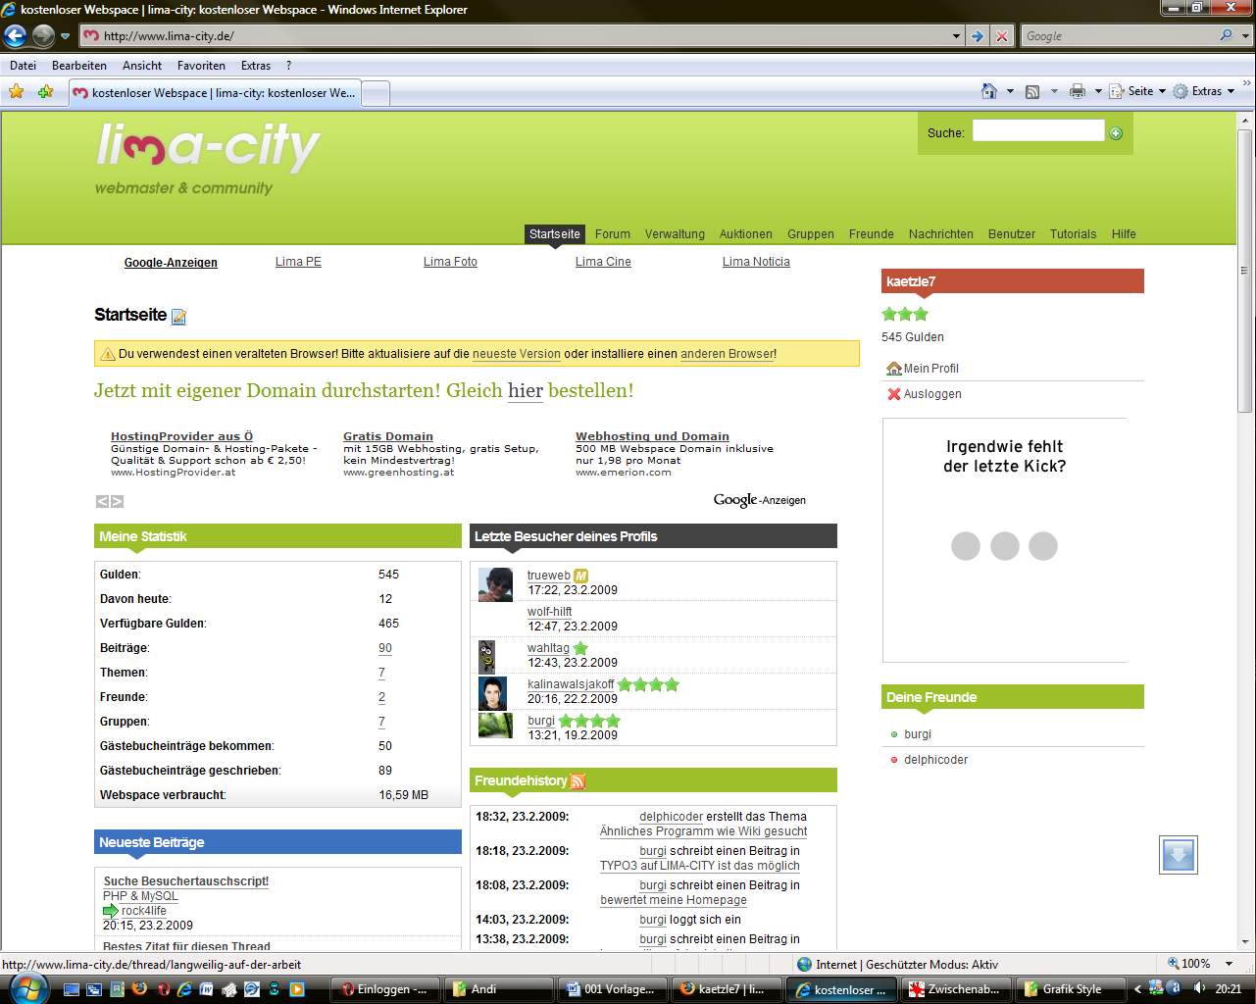Click in the Google search box
Viewport: 1256px width, 1004px height.
pyautogui.click(x=1118, y=36)
